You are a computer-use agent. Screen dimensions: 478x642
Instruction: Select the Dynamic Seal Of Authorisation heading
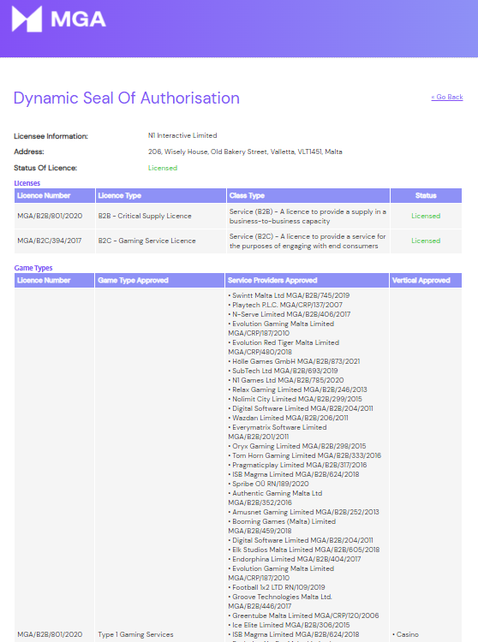[x=127, y=98]
